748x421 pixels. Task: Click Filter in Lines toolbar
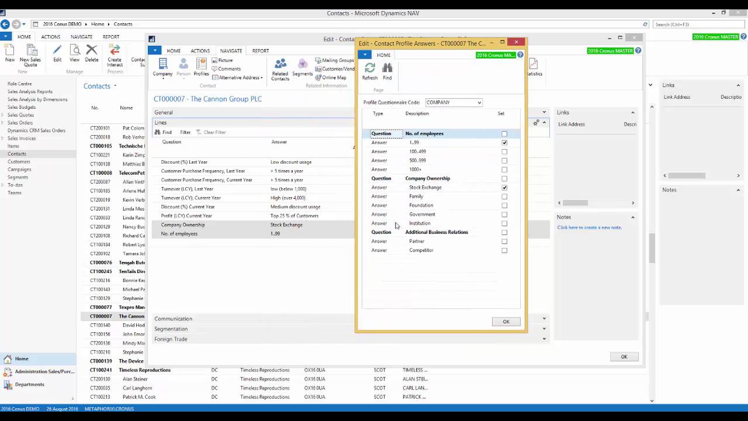tap(185, 132)
